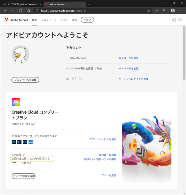The width and height of the screenshot is (186, 195).
Task: Click the @ipentec.com email text
Action: coord(78,58)
